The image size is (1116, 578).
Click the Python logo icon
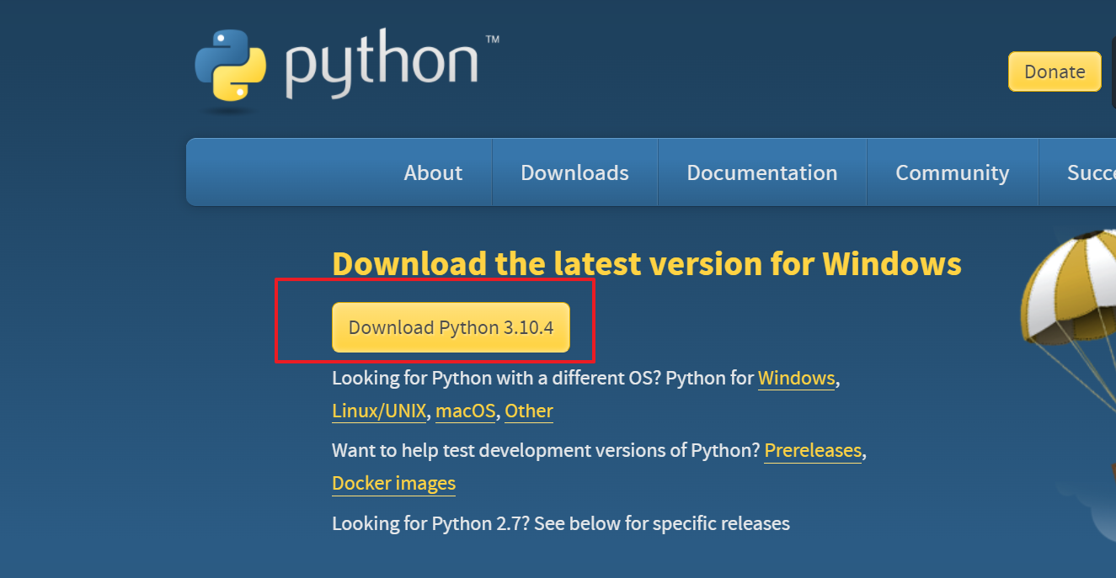[x=229, y=66]
